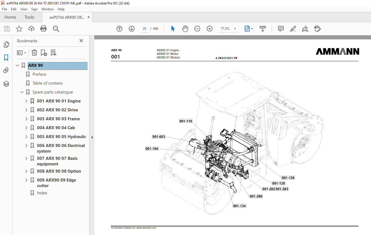This screenshot has width=371, height=235.
Task: Click the Save file icon
Action: 7,29
